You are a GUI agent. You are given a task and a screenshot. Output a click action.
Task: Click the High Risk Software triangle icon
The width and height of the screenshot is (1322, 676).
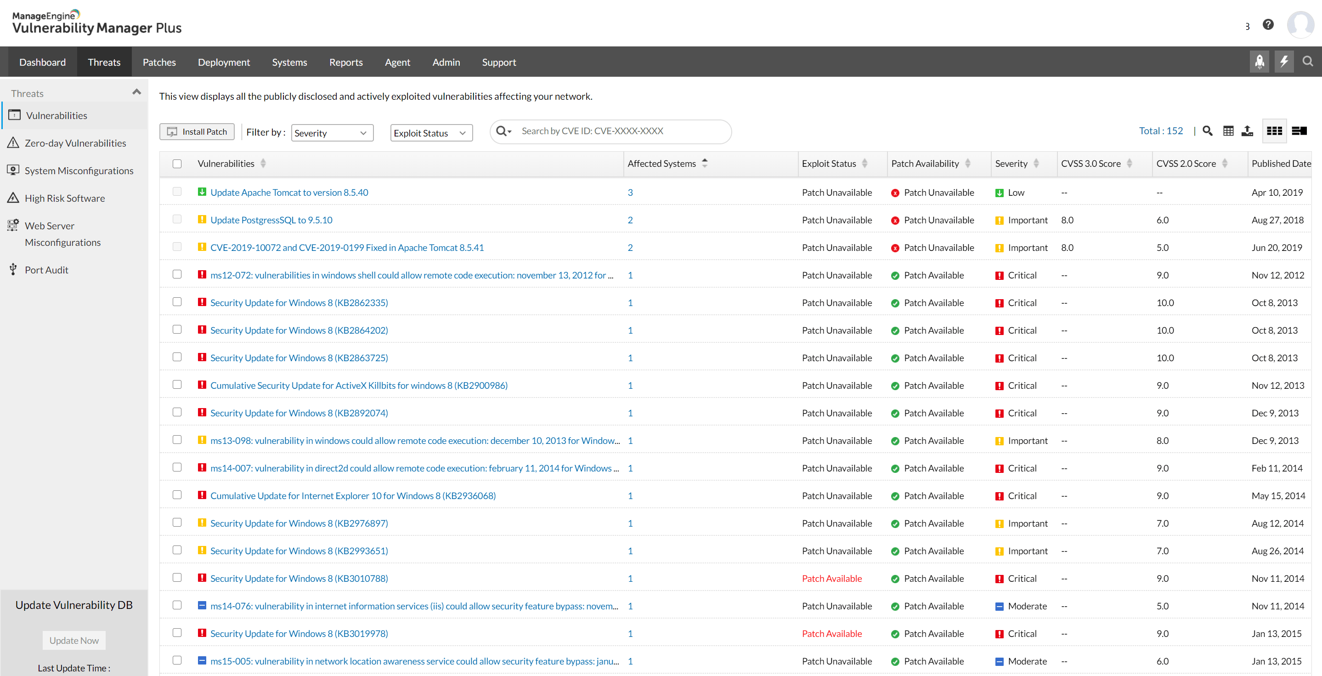pyautogui.click(x=13, y=198)
